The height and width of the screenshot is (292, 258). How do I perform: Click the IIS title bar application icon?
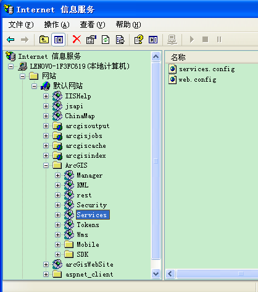pyautogui.click(x=9, y=9)
